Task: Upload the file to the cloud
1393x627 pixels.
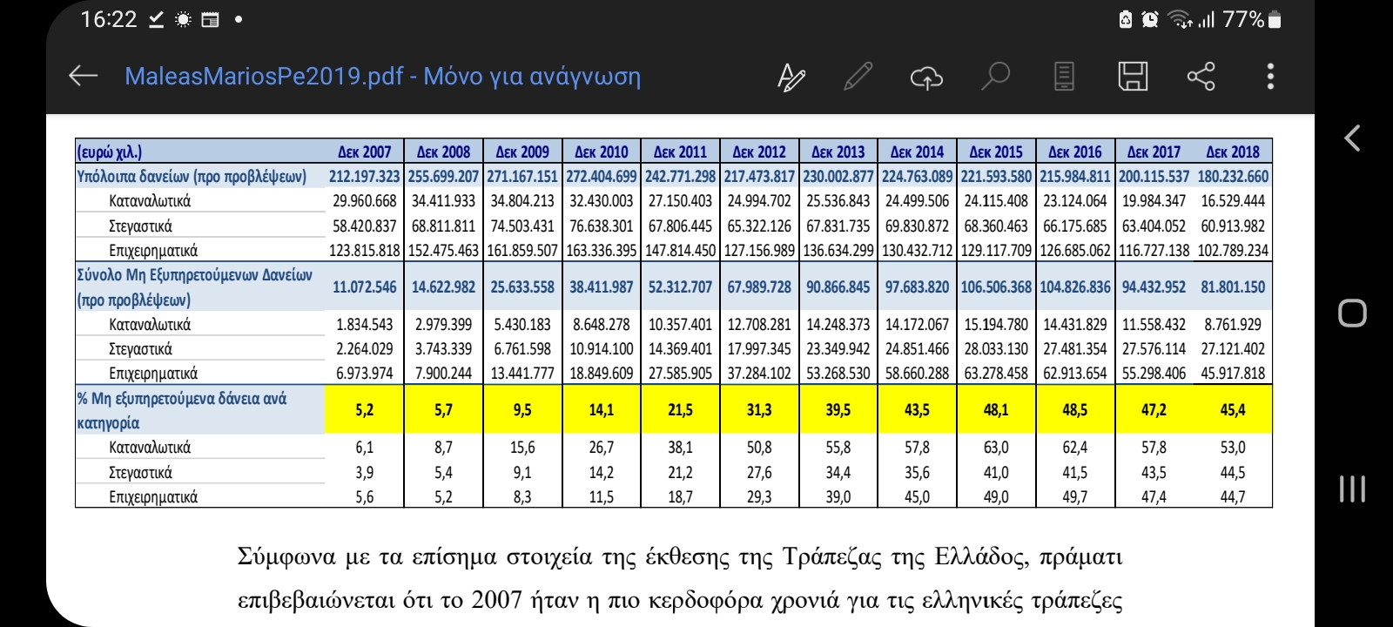Action: [x=926, y=78]
